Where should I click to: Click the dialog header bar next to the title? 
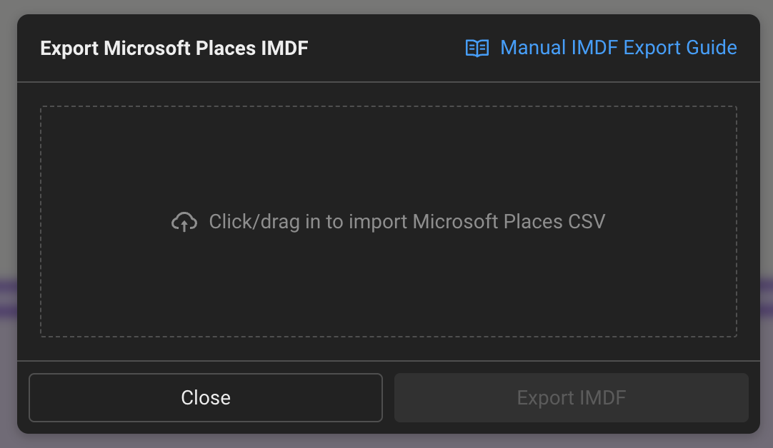[386, 49]
